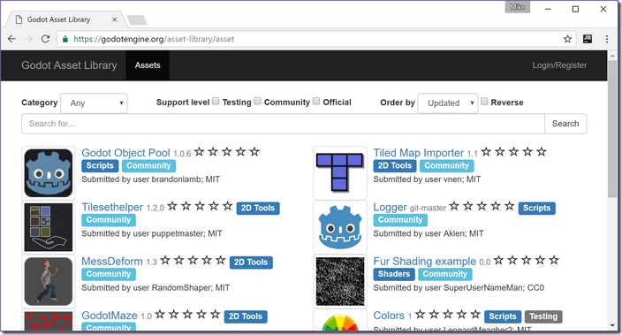
Task: Open the Fur Shading example asset link
Action: click(x=424, y=261)
